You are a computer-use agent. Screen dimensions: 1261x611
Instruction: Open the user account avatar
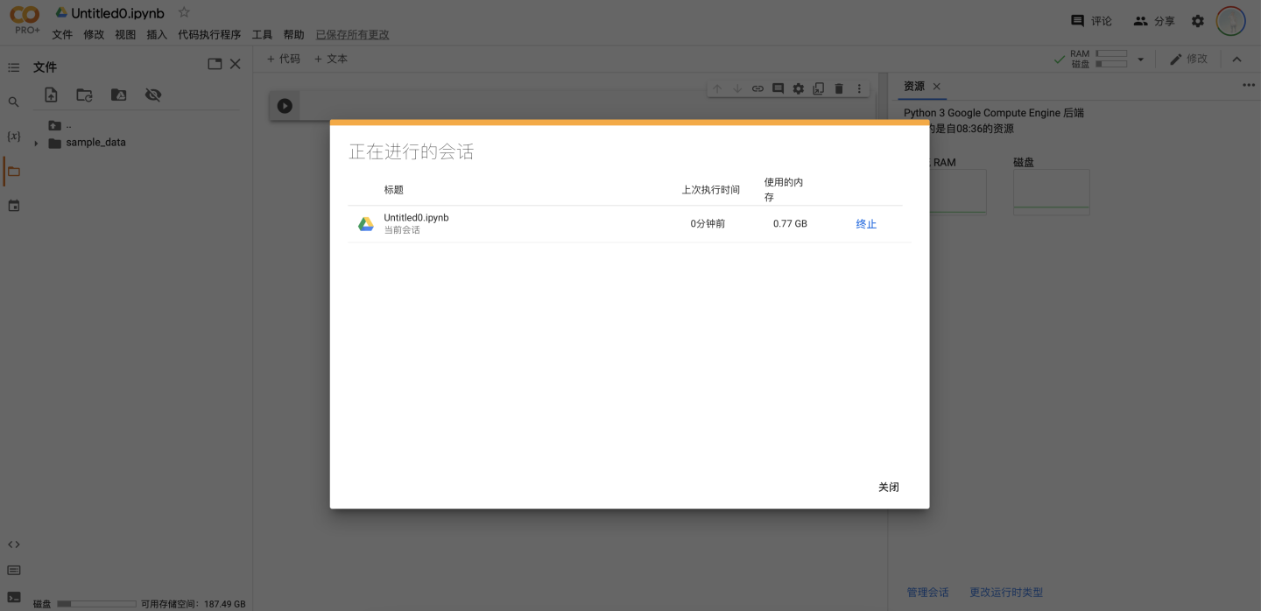[1231, 21]
